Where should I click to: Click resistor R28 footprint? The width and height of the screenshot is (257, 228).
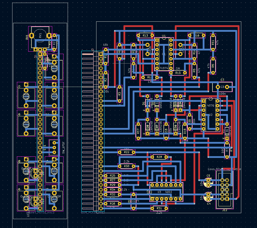pyautogui.click(x=159, y=157)
